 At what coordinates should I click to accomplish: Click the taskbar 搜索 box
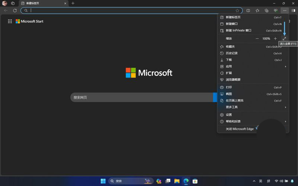[x=131, y=181]
